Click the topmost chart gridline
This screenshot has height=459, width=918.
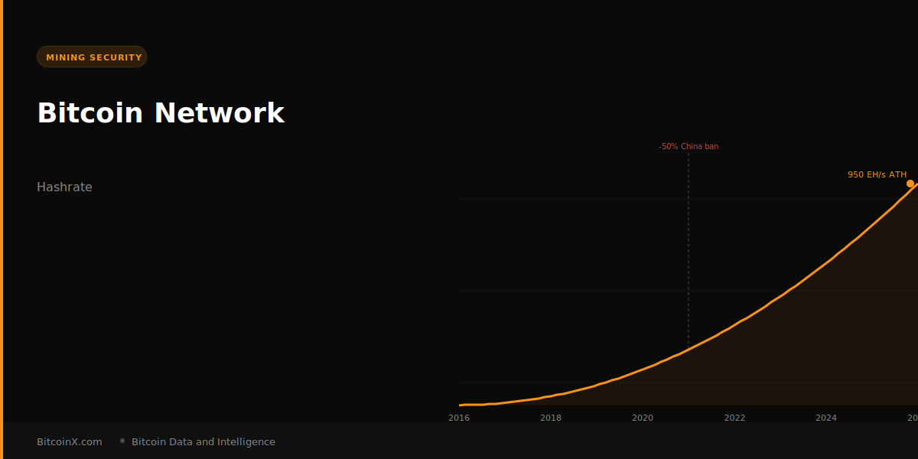[612, 153]
